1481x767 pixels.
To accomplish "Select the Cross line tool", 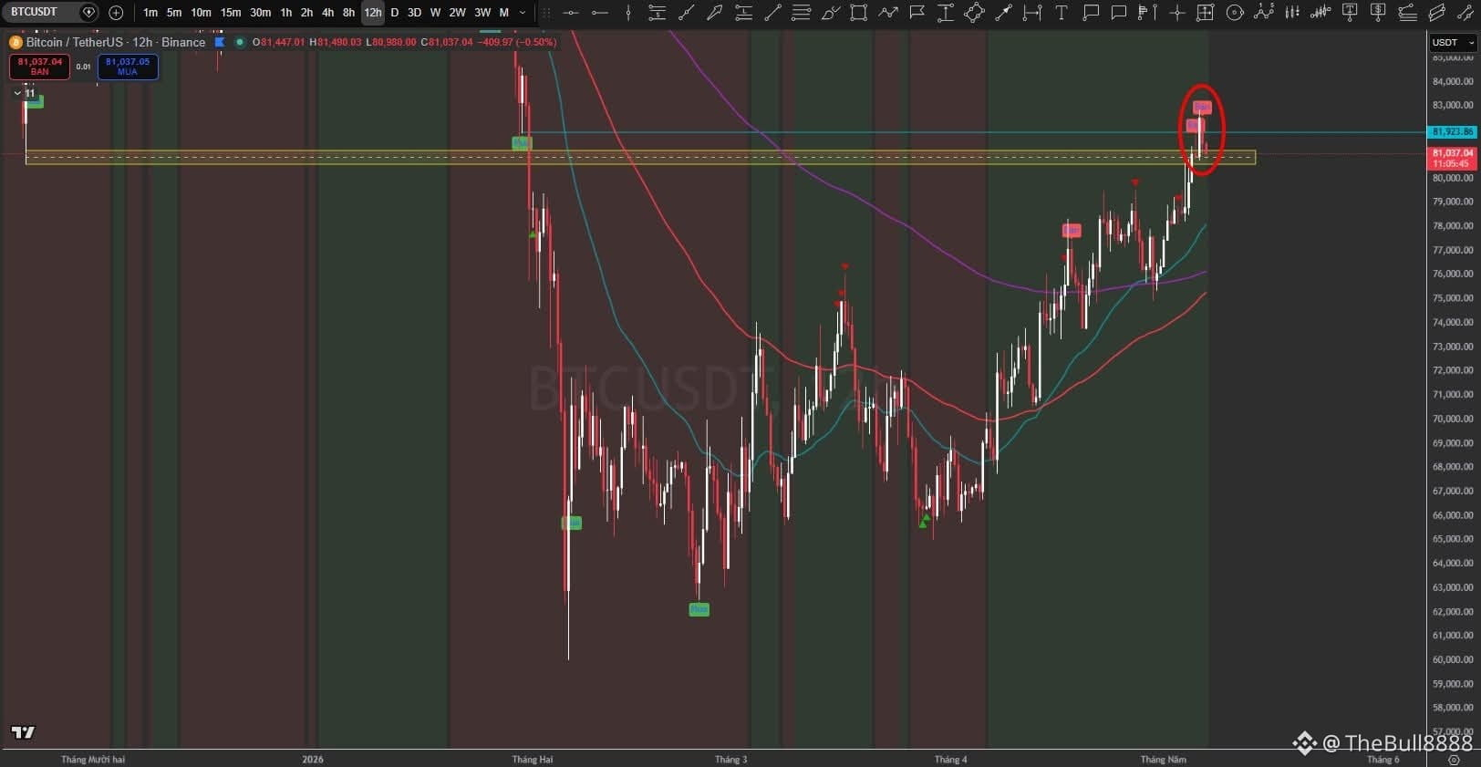I will 1176,13.
